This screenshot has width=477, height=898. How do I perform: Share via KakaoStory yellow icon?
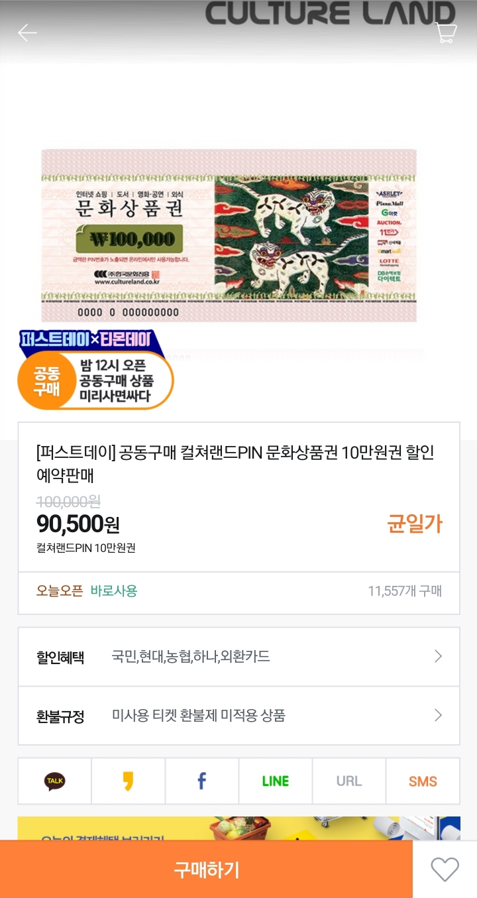tap(129, 781)
